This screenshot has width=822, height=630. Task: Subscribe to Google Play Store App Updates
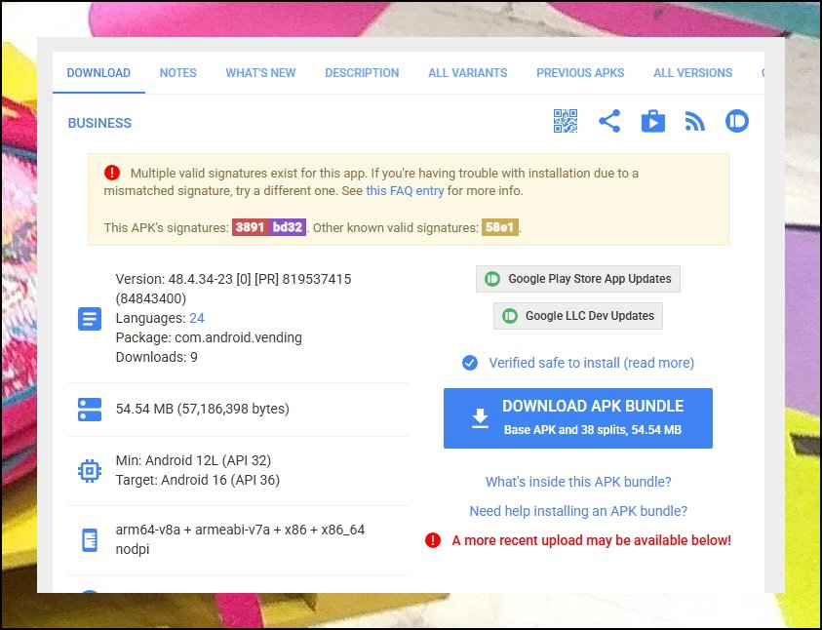point(577,279)
